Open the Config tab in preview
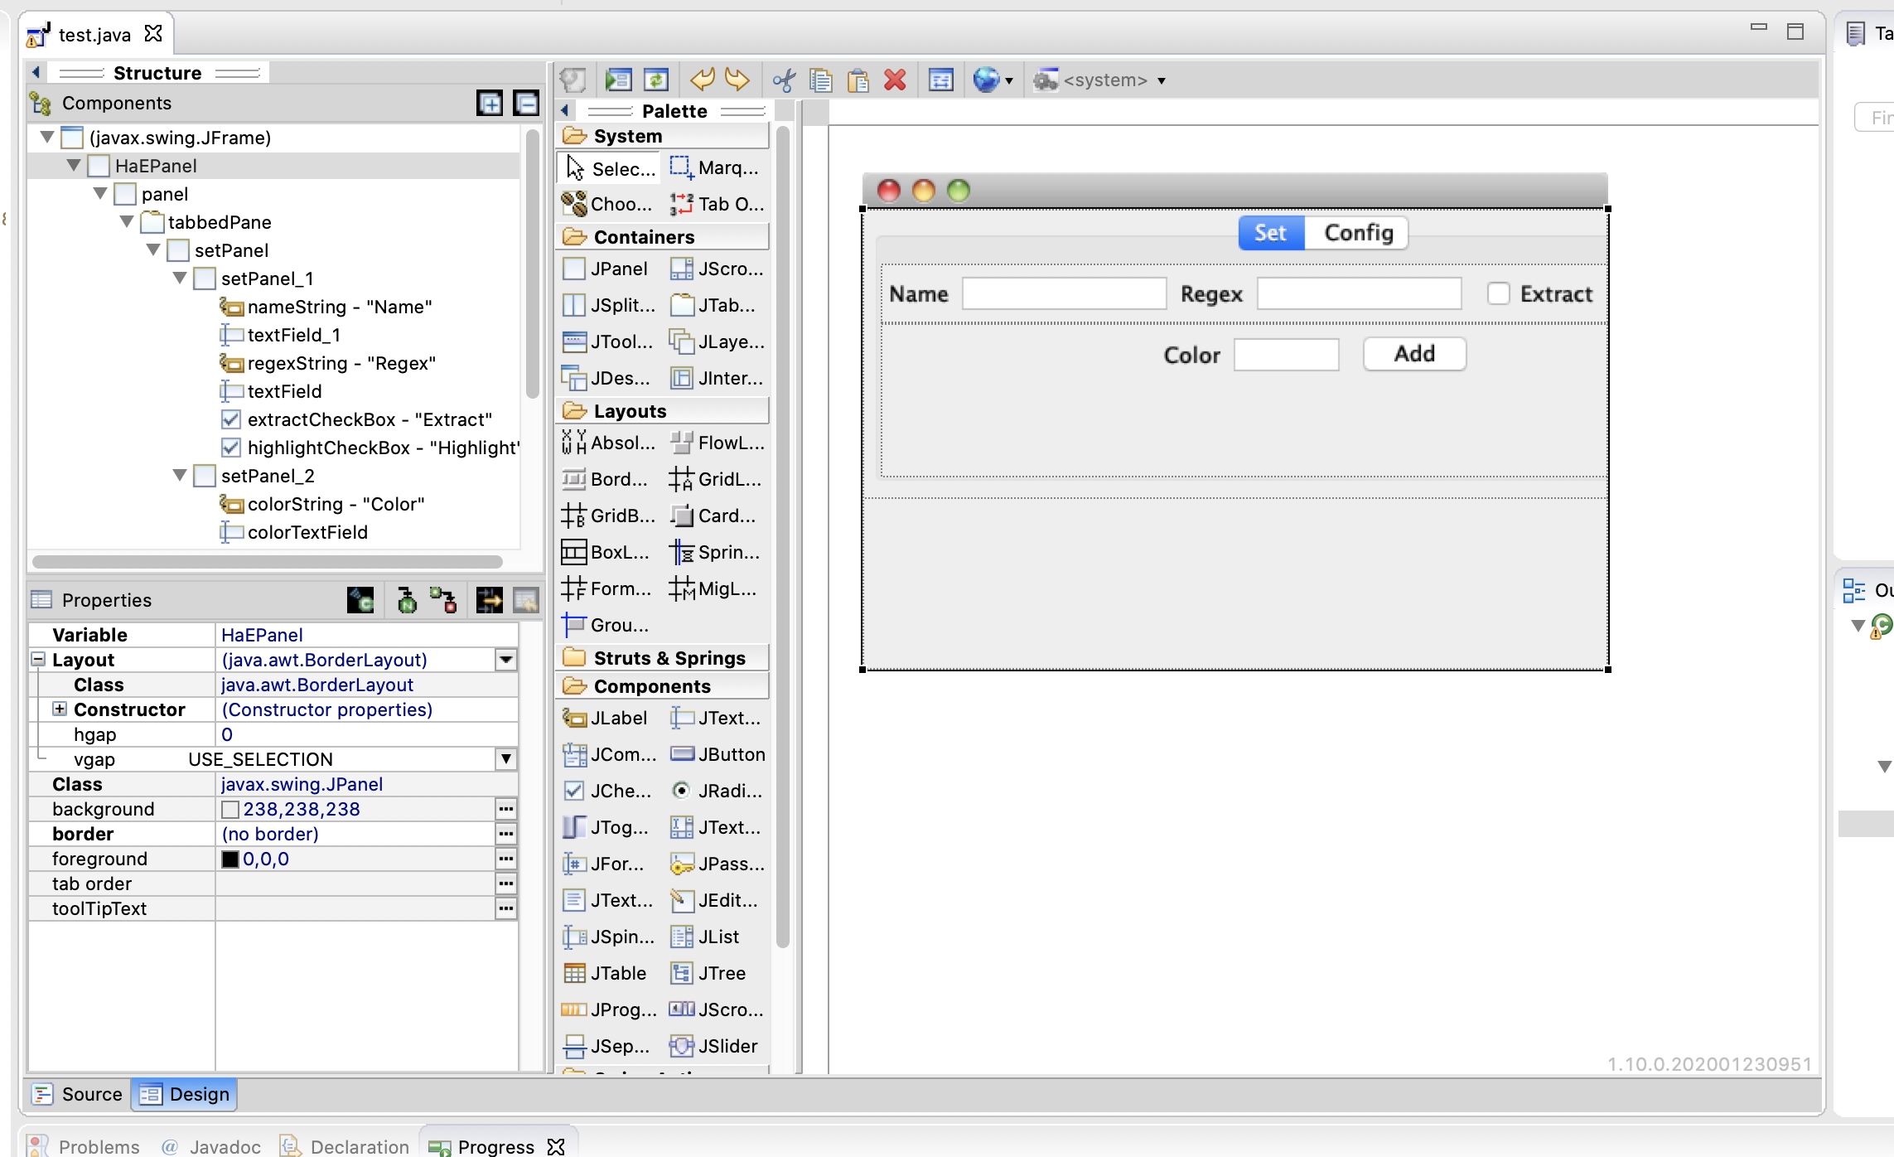The width and height of the screenshot is (1894, 1157). 1358,233
